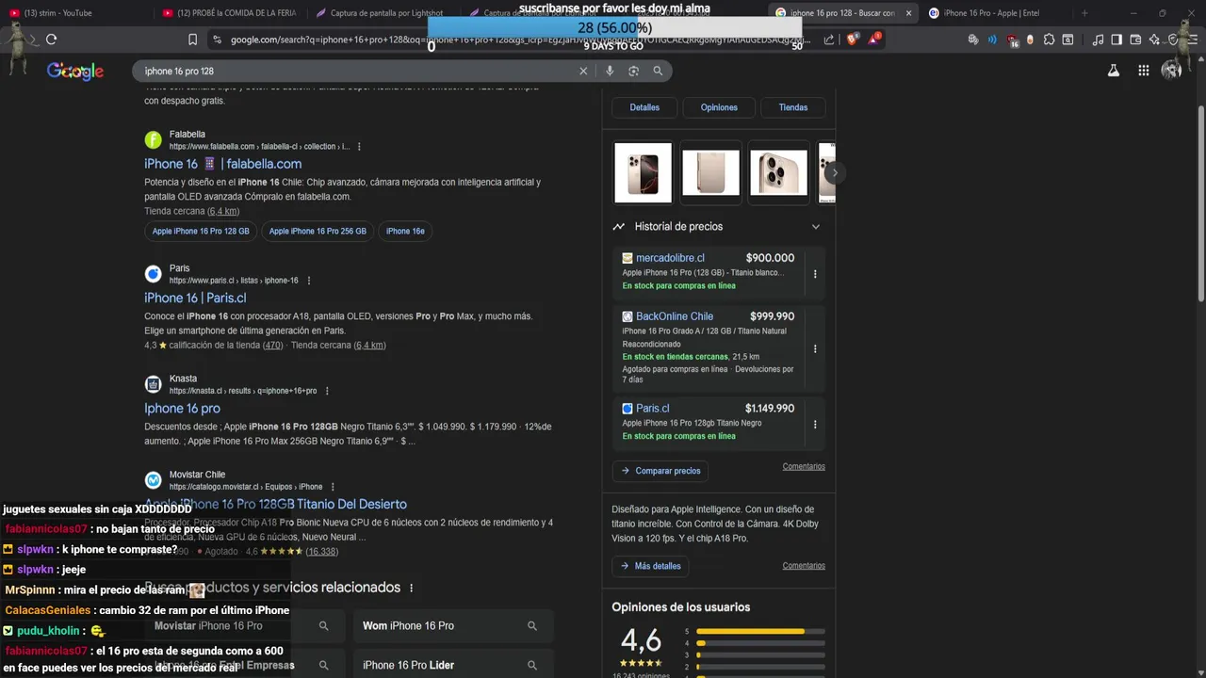Click the 'Comparar precios' button

click(x=660, y=471)
